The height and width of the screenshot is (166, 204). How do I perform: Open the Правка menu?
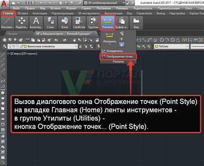30,8
